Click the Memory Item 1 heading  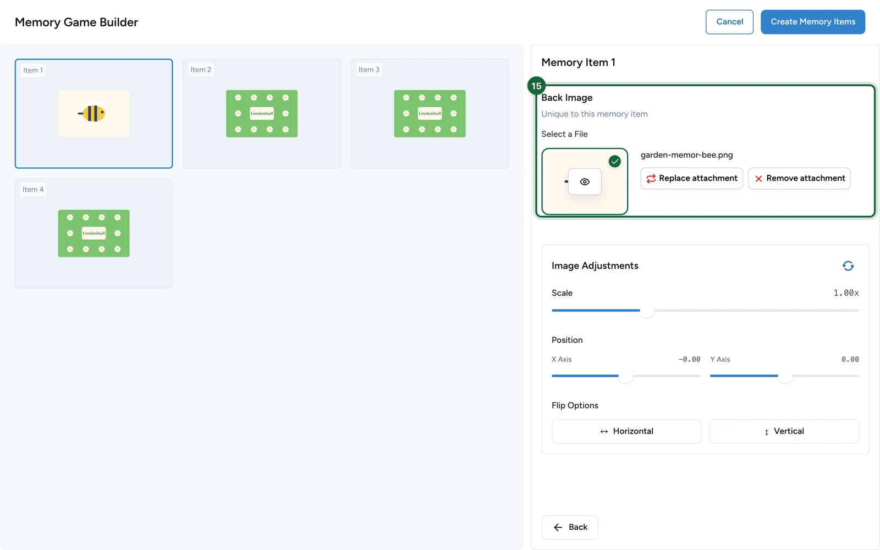[x=578, y=63]
